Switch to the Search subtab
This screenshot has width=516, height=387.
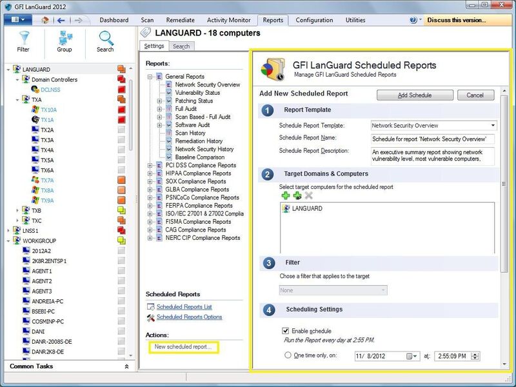[x=181, y=46]
